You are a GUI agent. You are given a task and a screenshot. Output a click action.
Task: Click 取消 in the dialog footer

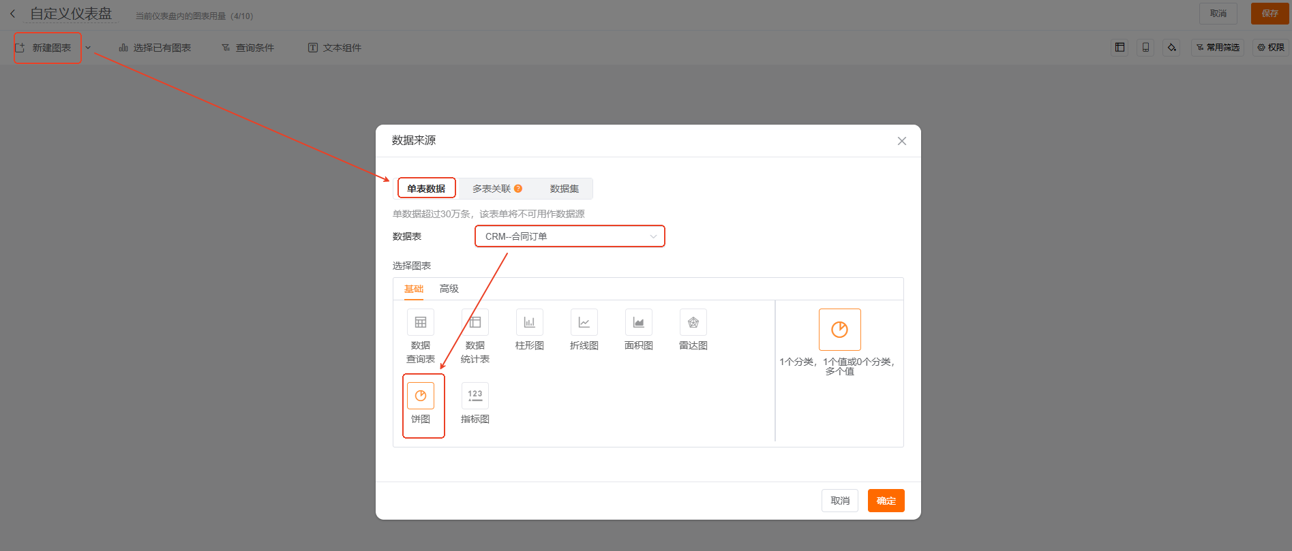tap(839, 501)
